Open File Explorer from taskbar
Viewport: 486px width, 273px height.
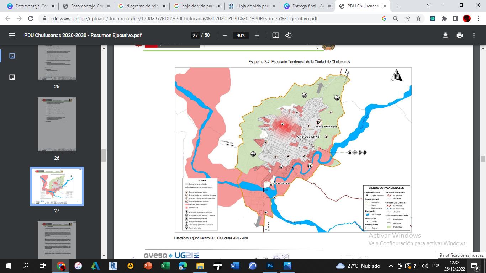point(200,266)
